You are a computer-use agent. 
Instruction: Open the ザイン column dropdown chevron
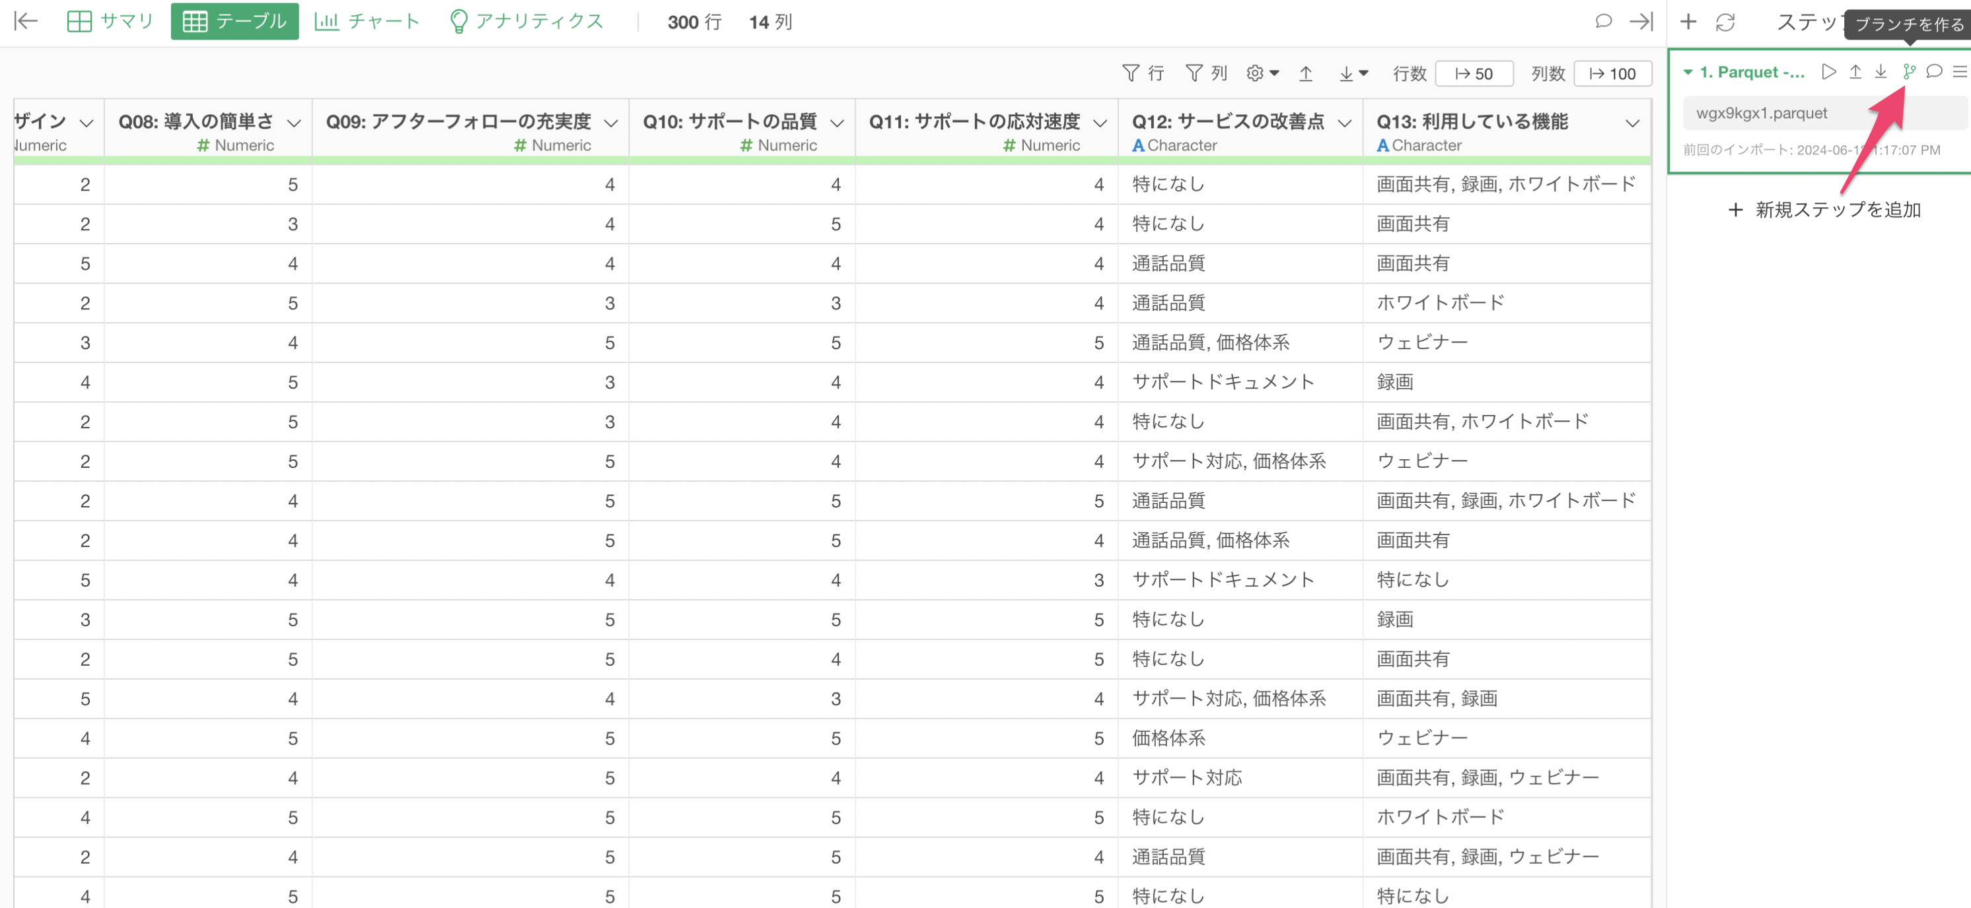point(87,123)
